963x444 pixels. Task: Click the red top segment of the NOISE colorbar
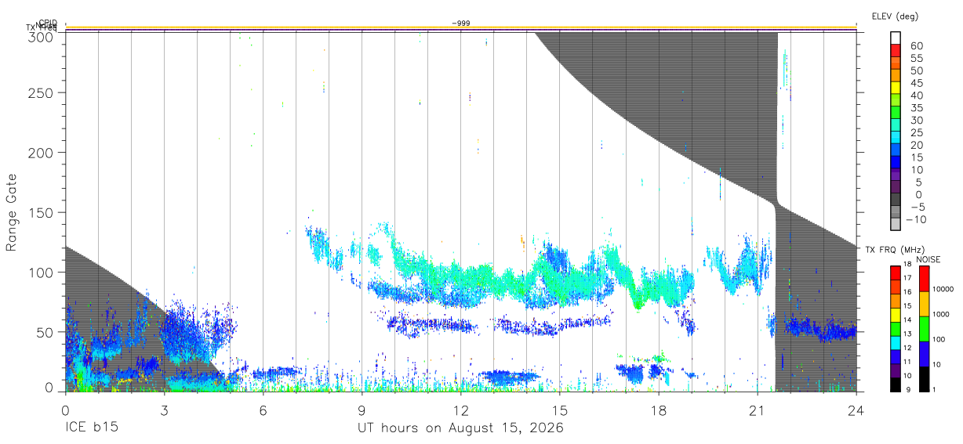pos(924,278)
